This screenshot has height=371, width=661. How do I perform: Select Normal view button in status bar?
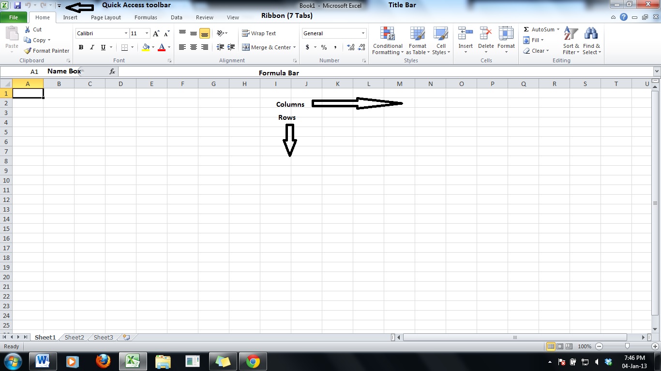pyautogui.click(x=551, y=346)
